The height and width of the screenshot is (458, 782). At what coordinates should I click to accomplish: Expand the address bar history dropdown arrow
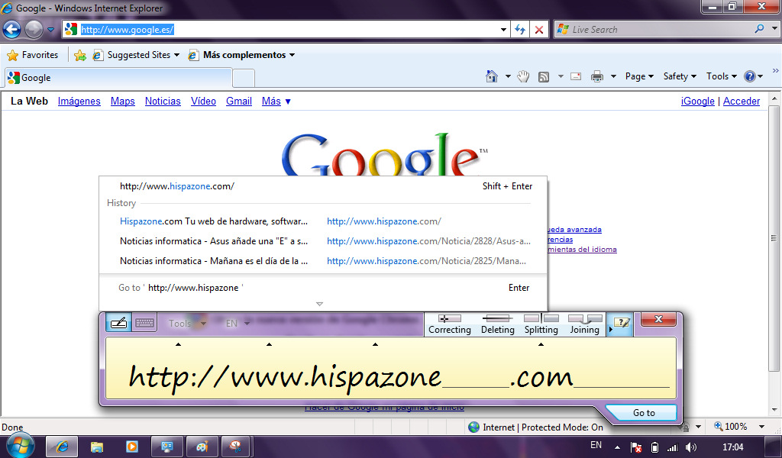503,30
